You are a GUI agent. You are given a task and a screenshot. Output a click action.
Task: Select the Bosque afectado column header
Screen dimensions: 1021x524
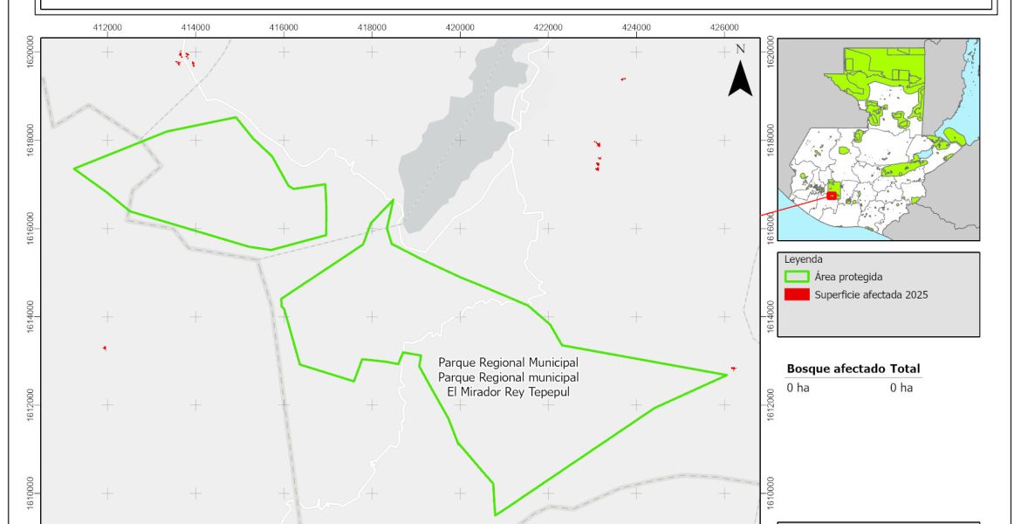point(836,369)
